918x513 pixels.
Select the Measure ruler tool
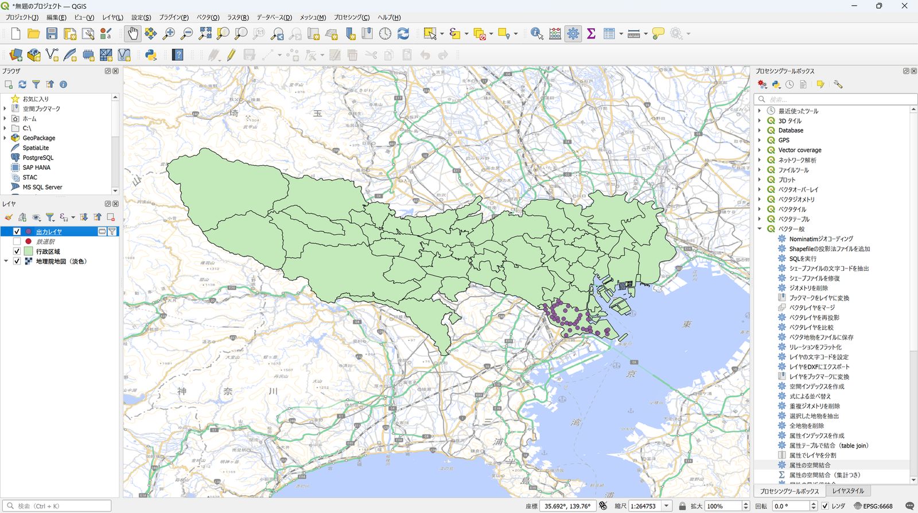pyautogui.click(x=633, y=34)
